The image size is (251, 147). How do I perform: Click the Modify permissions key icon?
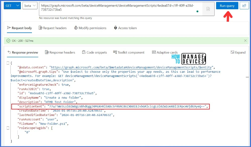pos(76,28)
